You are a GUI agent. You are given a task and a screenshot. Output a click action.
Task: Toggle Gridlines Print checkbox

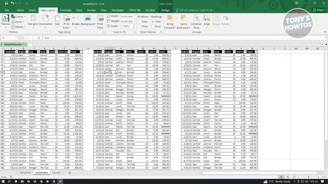pos(140,27)
